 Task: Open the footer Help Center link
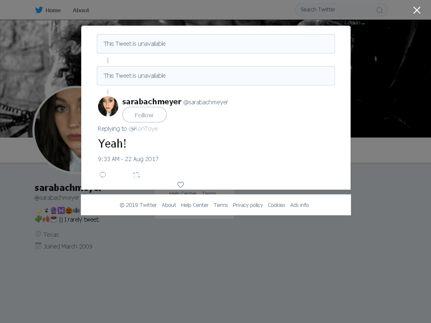[x=194, y=205]
